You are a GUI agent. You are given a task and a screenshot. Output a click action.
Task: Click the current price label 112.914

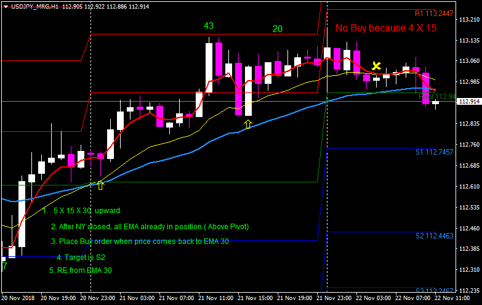click(x=469, y=101)
